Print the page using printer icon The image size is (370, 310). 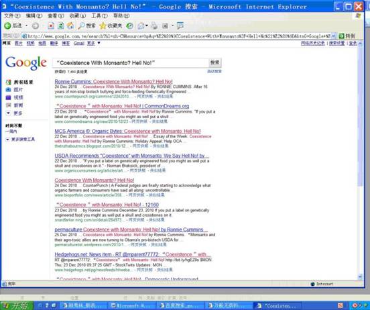click(154, 25)
